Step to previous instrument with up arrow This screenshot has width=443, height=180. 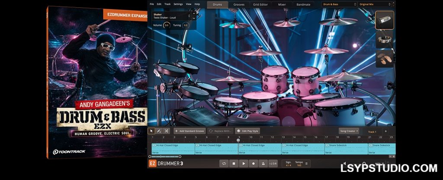coord(194,13)
